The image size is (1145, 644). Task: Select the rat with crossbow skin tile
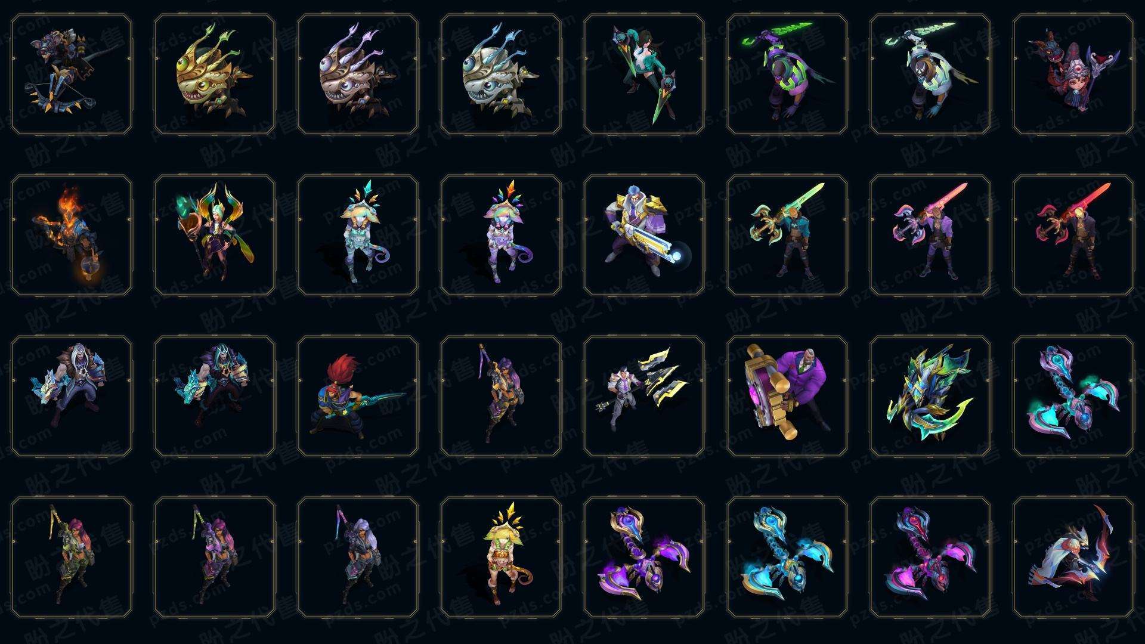(72, 74)
